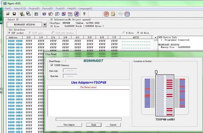Click the 4/C column header
Screen dimensions: 203x133
coord(77,37)
